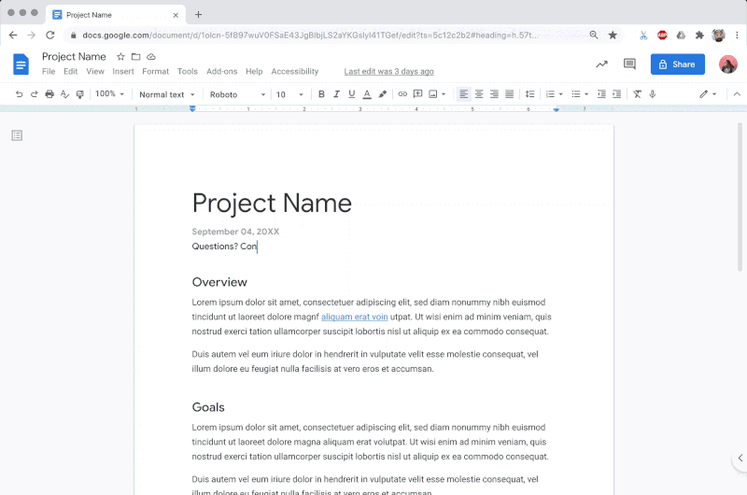The width and height of the screenshot is (747, 495).
Task: Open the Roboto font dropdown
Action: click(237, 94)
